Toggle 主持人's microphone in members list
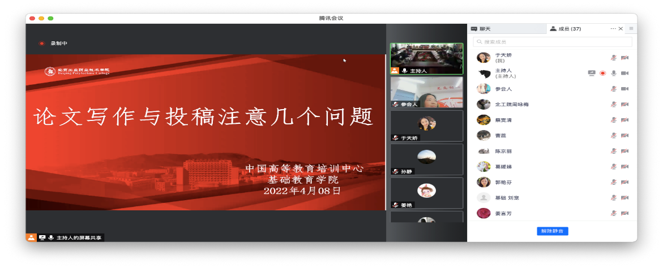The image size is (663, 268). [x=613, y=73]
